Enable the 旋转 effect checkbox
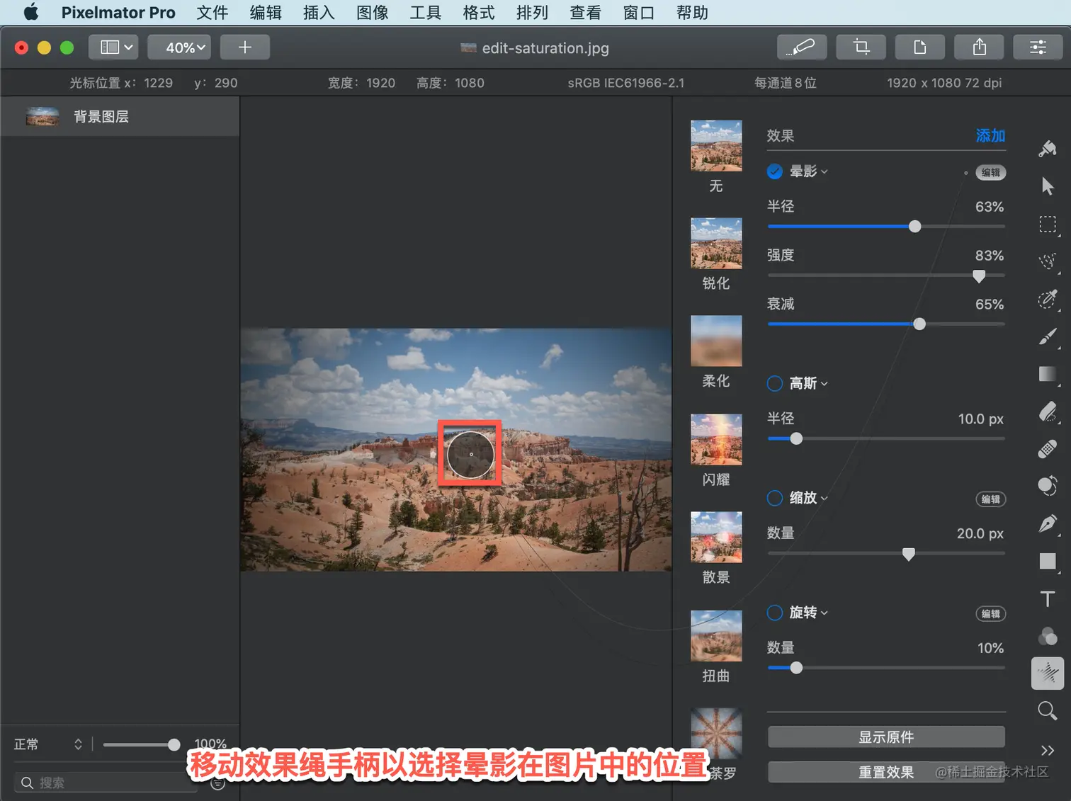 point(775,613)
